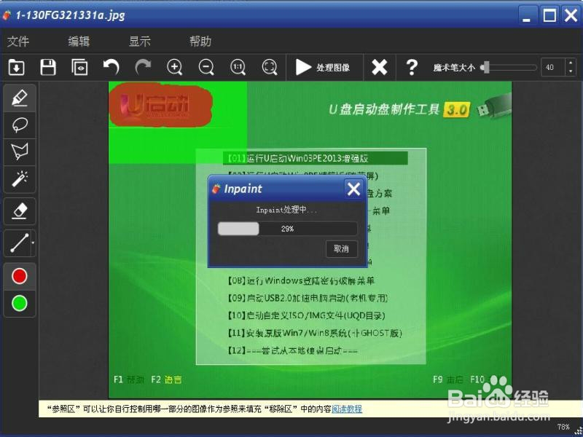Expand the line tool options arrow
This screenshot has width=583, height=437.
[33, 243]
